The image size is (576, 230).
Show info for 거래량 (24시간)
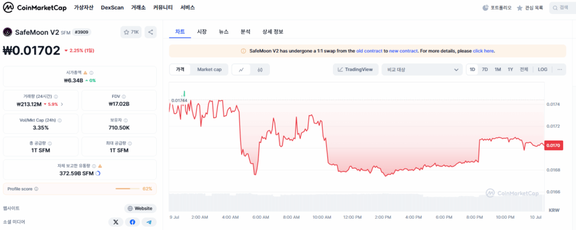point(56,97)
